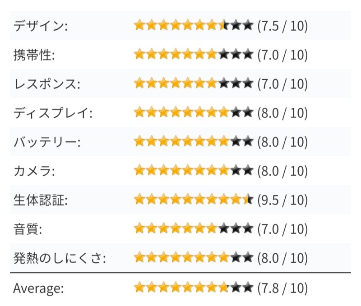Image resolution: width=361 pixels, height=306 pixels.
Task: Select the 携帯性 label
Action: pyautogui.click(x=34, y=55)
